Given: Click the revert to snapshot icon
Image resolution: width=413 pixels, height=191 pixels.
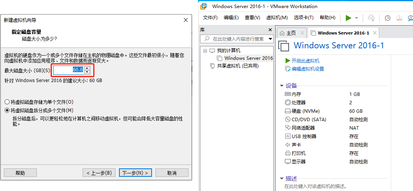Looking at the screenshot, I should pyautogui.click(x=399, y=18).
